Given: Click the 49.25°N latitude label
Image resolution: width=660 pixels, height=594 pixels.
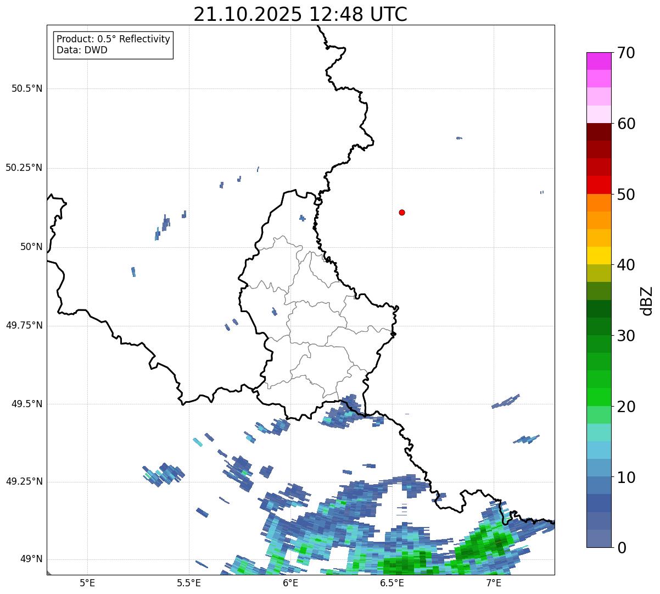Looking at the screenshot, I should [24, 481].
